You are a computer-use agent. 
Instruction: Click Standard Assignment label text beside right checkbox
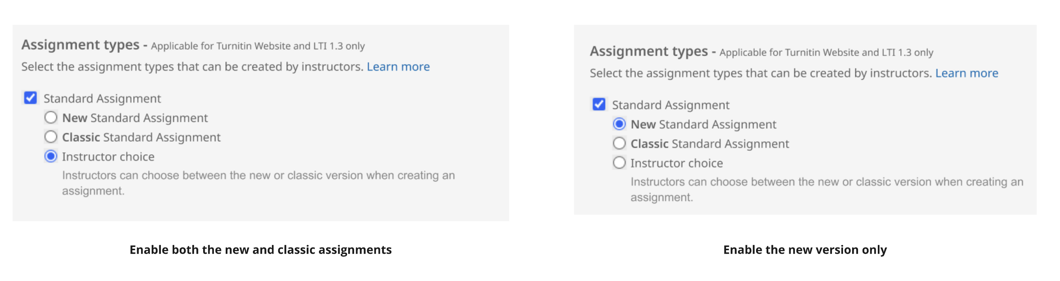pyautogui.click(x=670, y=105)
